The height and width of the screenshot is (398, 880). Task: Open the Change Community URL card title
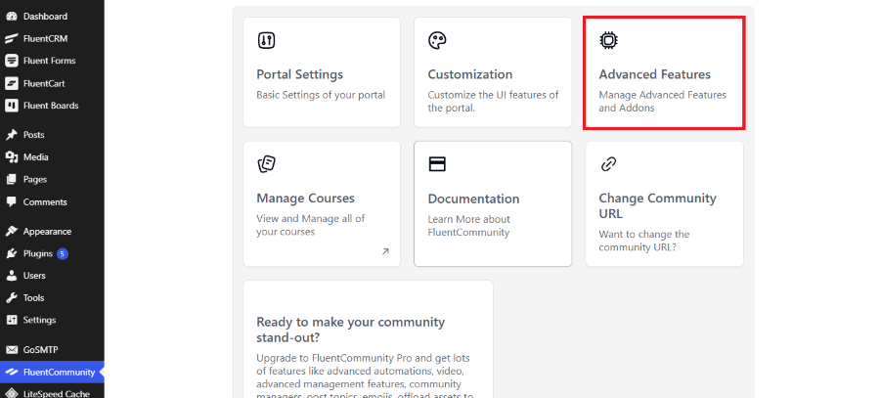[x=657, y=206]
